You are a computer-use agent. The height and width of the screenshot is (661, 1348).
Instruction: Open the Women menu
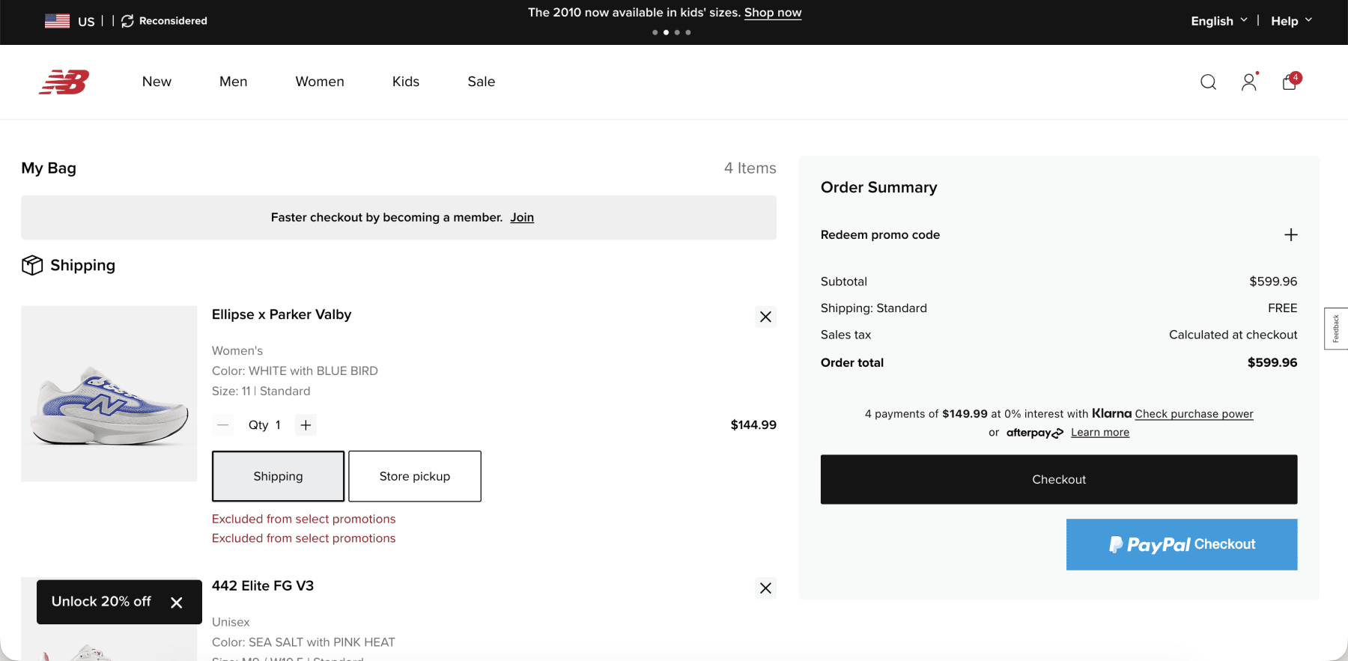[x=320, y=82]
